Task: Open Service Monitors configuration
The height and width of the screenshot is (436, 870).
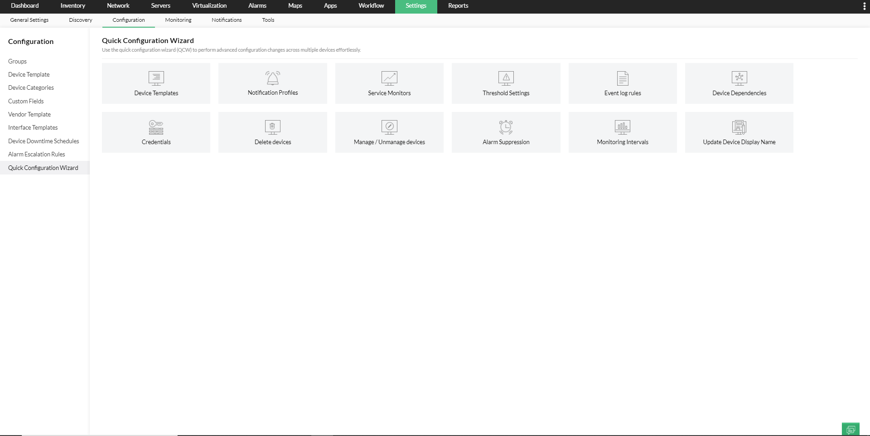Action: click(389, 83)
